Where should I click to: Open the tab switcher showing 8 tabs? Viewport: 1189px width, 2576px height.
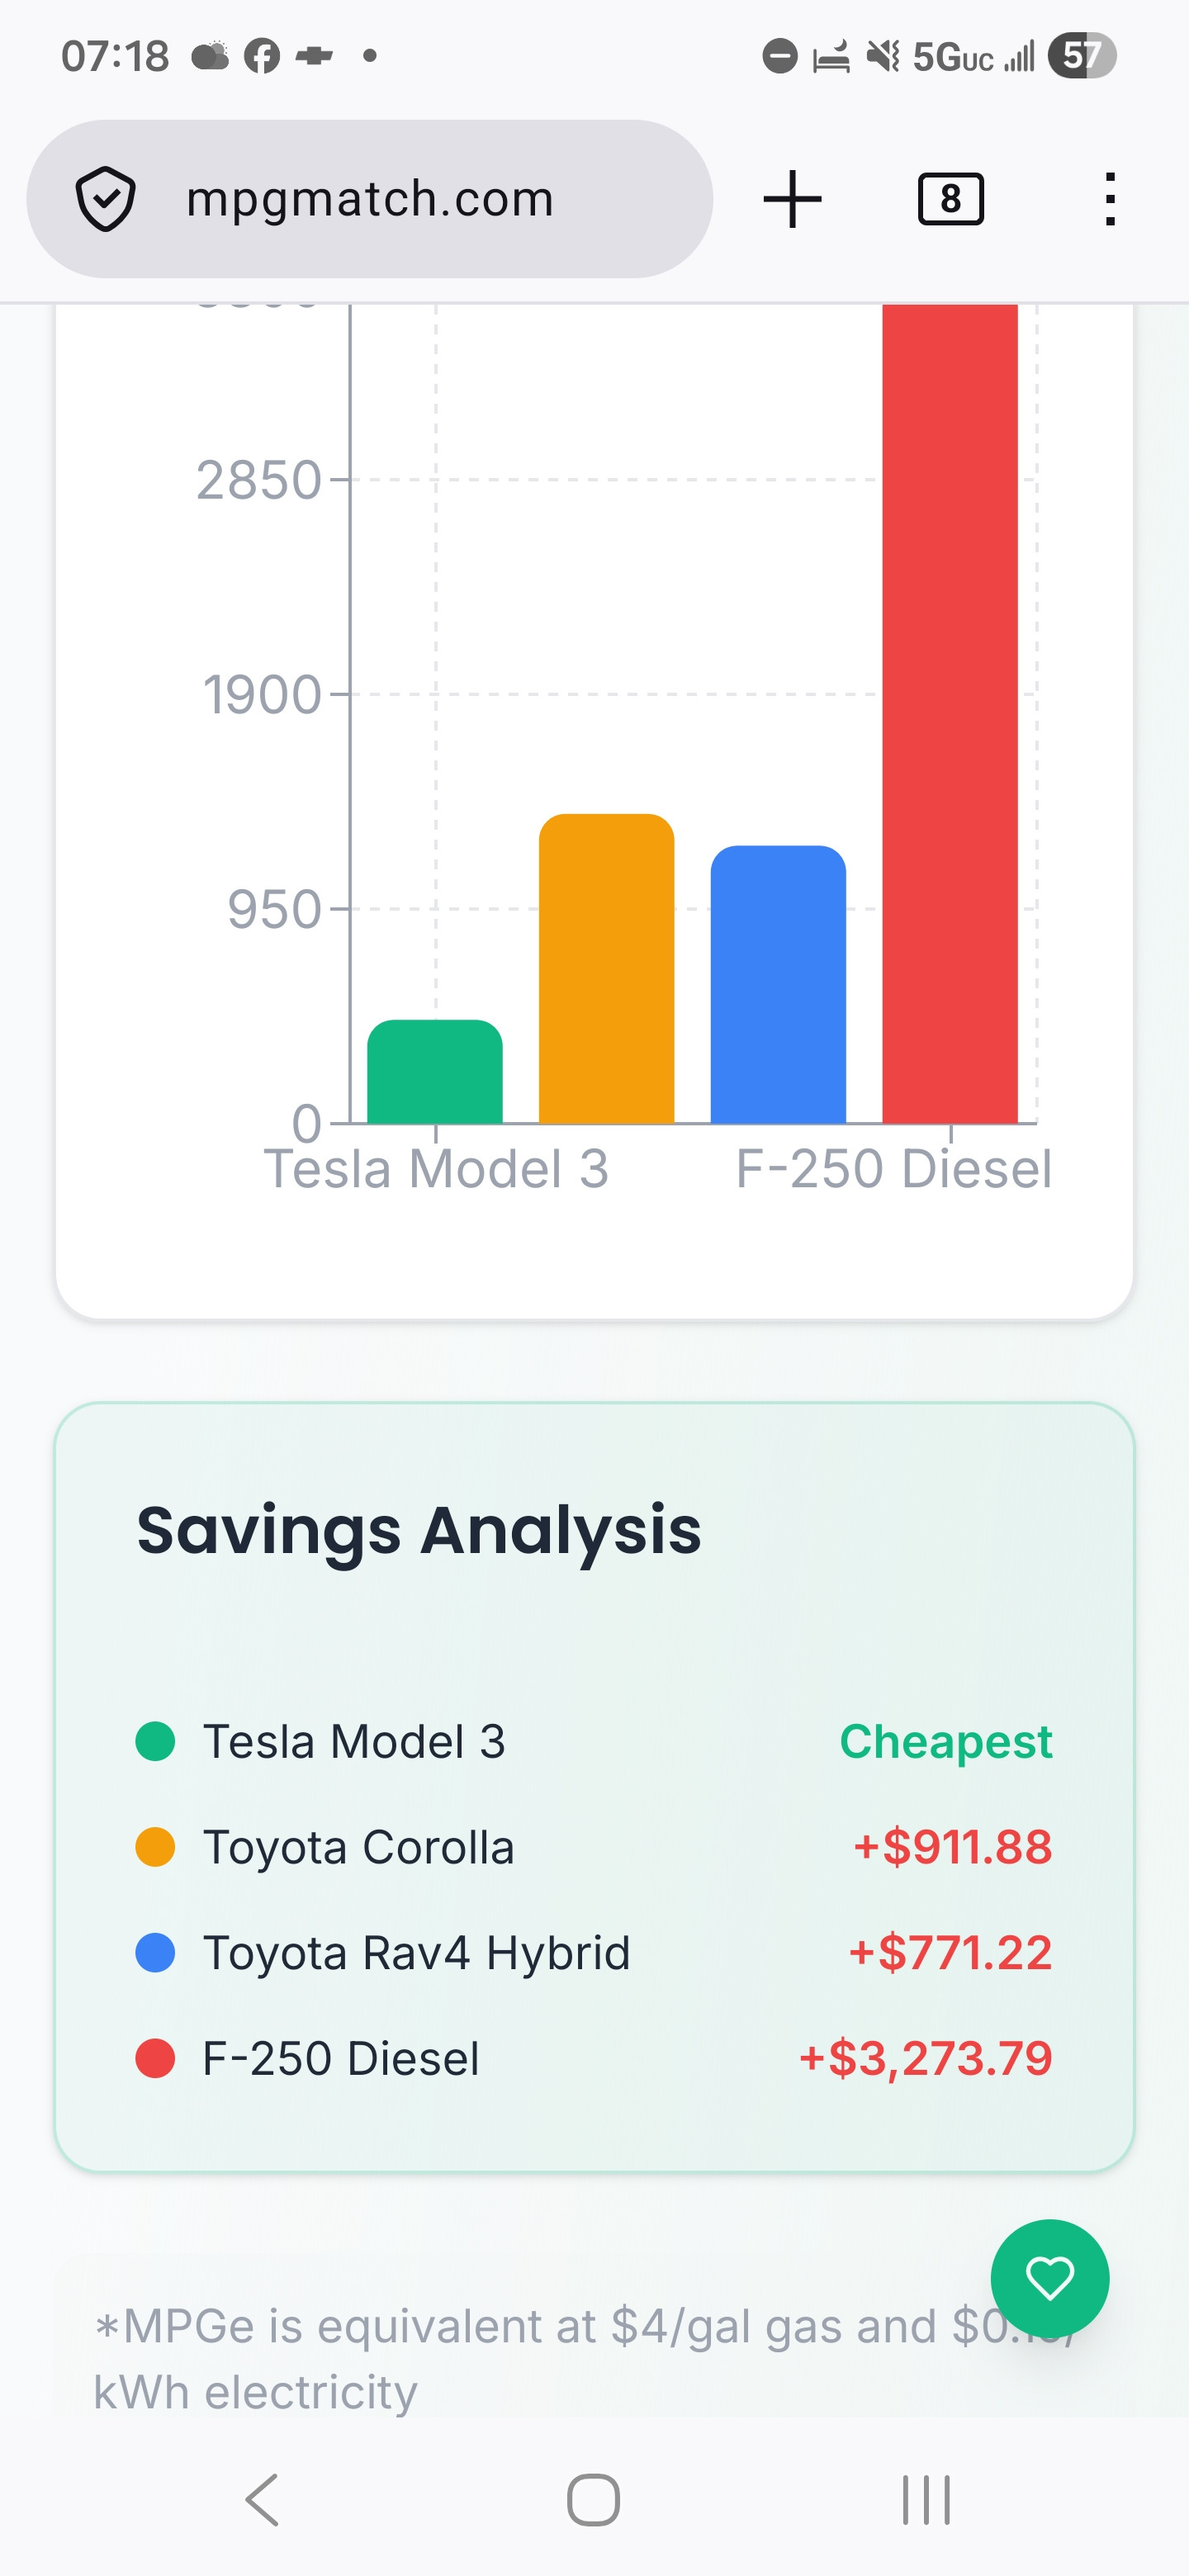click(x=950, y=199)
